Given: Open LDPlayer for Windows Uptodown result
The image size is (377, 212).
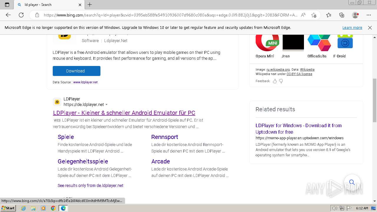Looking at the screenshot, I should (x=298, y=129).
